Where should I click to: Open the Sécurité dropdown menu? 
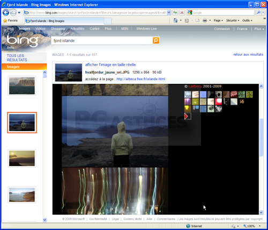point(233,20)
